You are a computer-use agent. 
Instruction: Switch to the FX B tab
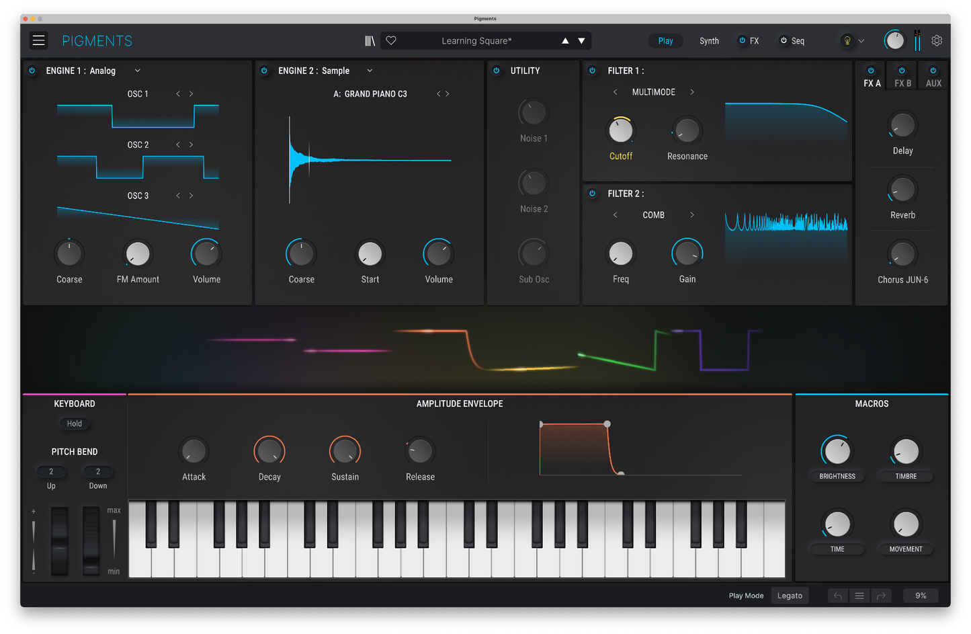pos(902,76)
